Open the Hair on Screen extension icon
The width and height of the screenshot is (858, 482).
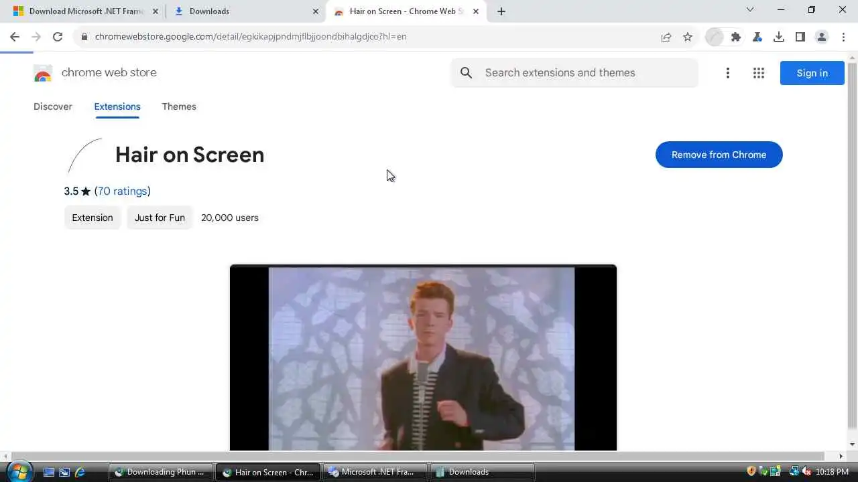click(x=715, y=37)
